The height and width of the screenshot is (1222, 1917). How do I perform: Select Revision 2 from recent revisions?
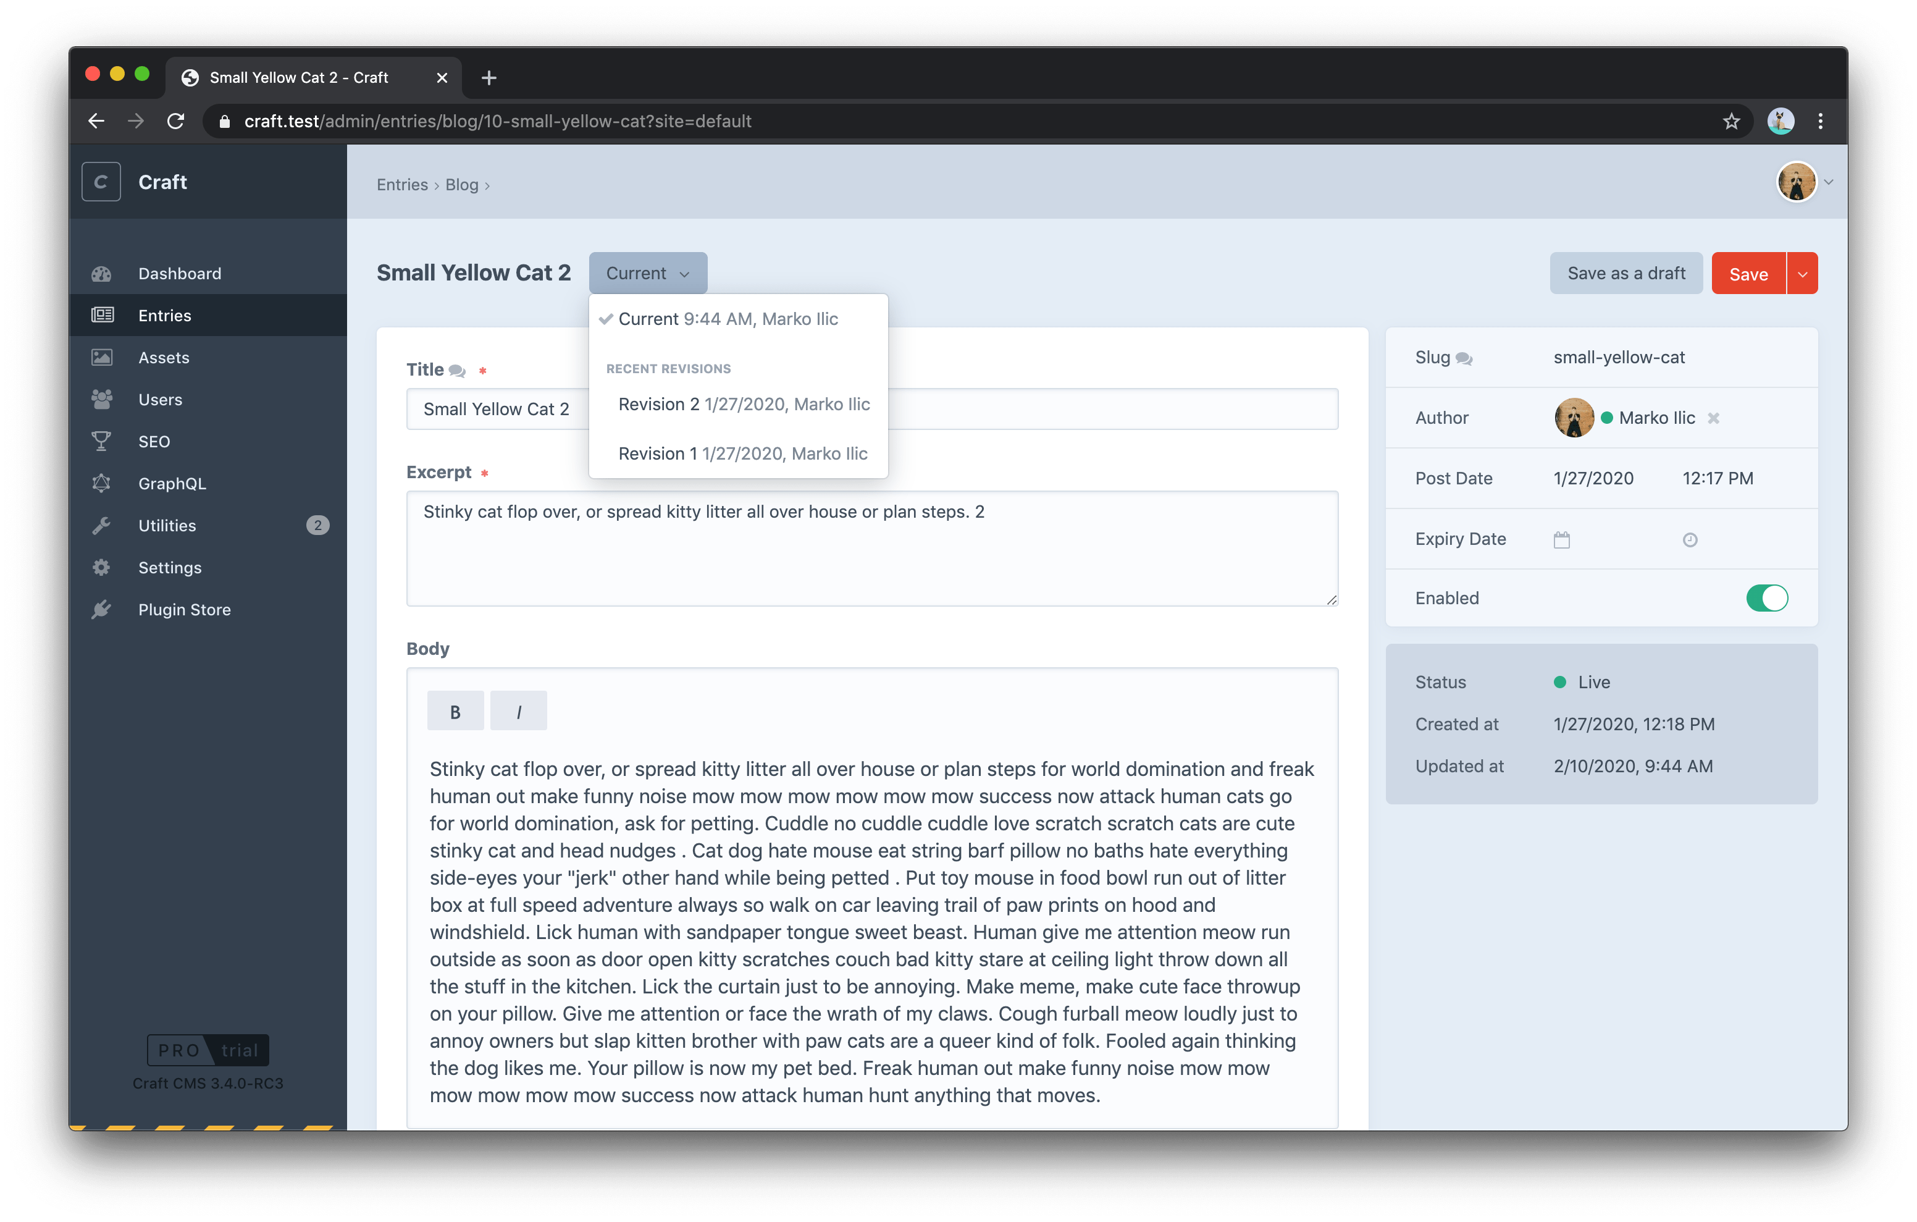(738, 404)
